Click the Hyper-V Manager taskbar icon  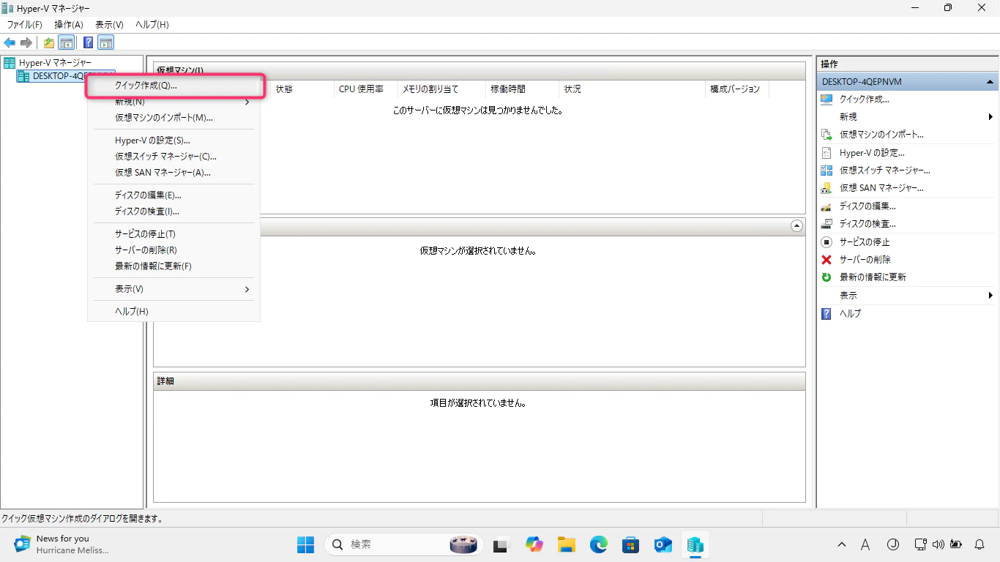pos(695,544)
